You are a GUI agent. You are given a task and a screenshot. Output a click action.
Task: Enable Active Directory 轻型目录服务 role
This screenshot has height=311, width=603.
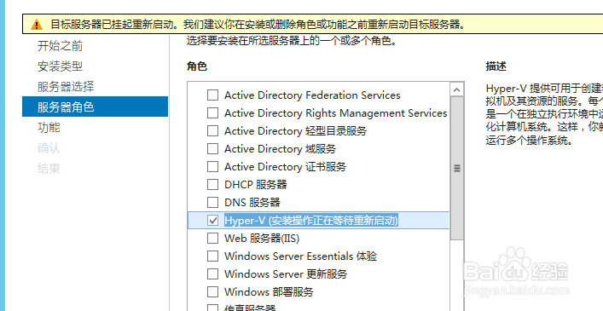pos(212,130)
